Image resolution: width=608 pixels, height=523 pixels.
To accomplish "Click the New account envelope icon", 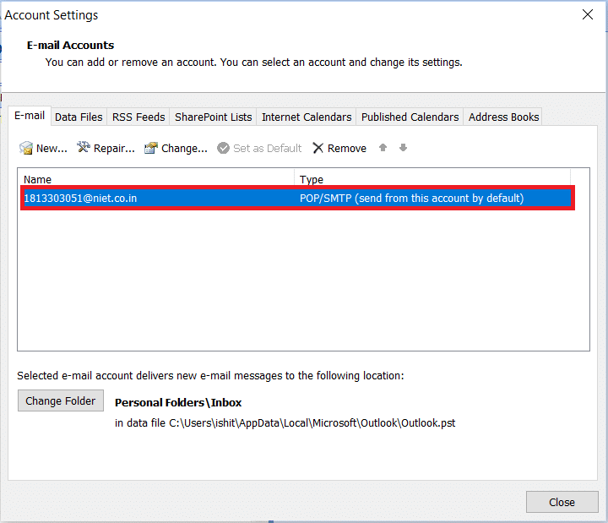I will [26, 148].
